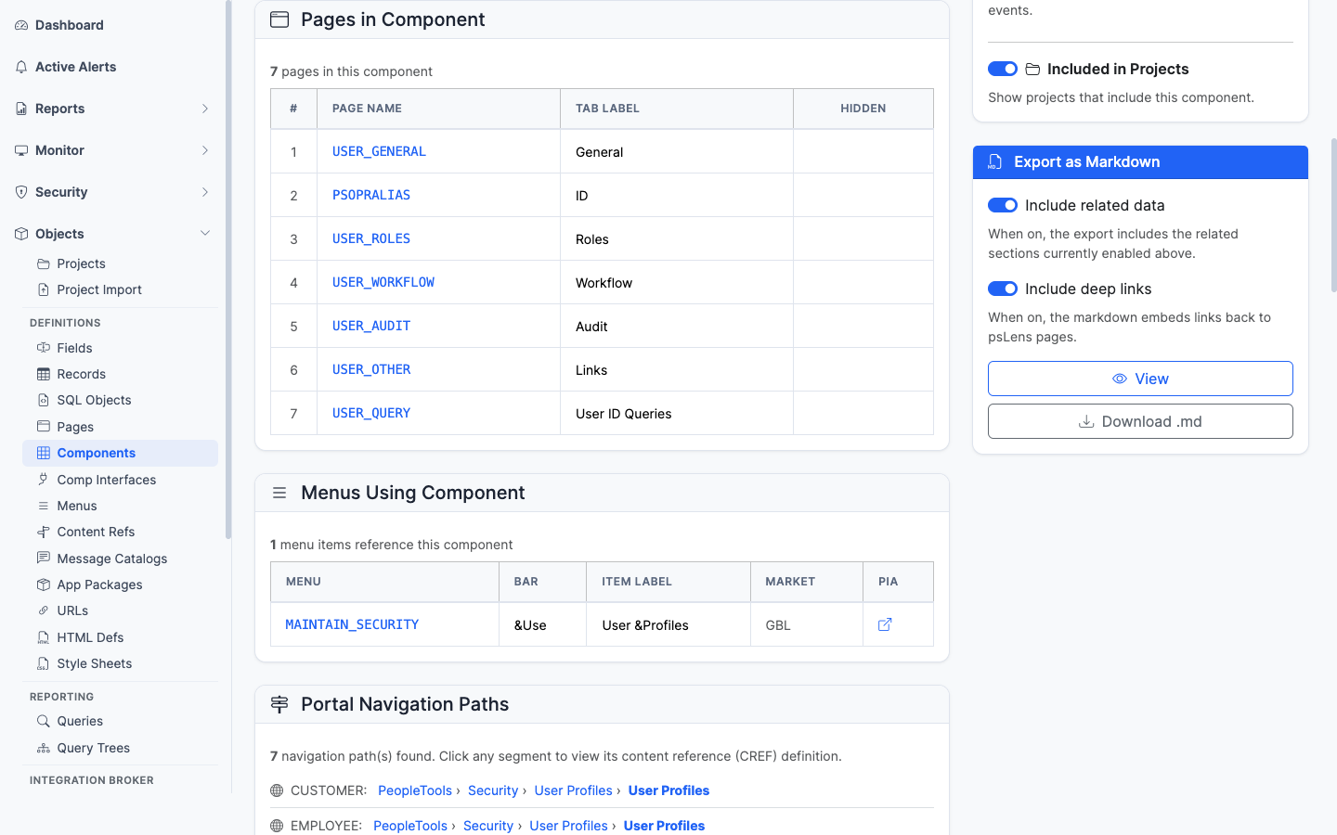Click the Monitor screen icon

click(x=21, y=150)
